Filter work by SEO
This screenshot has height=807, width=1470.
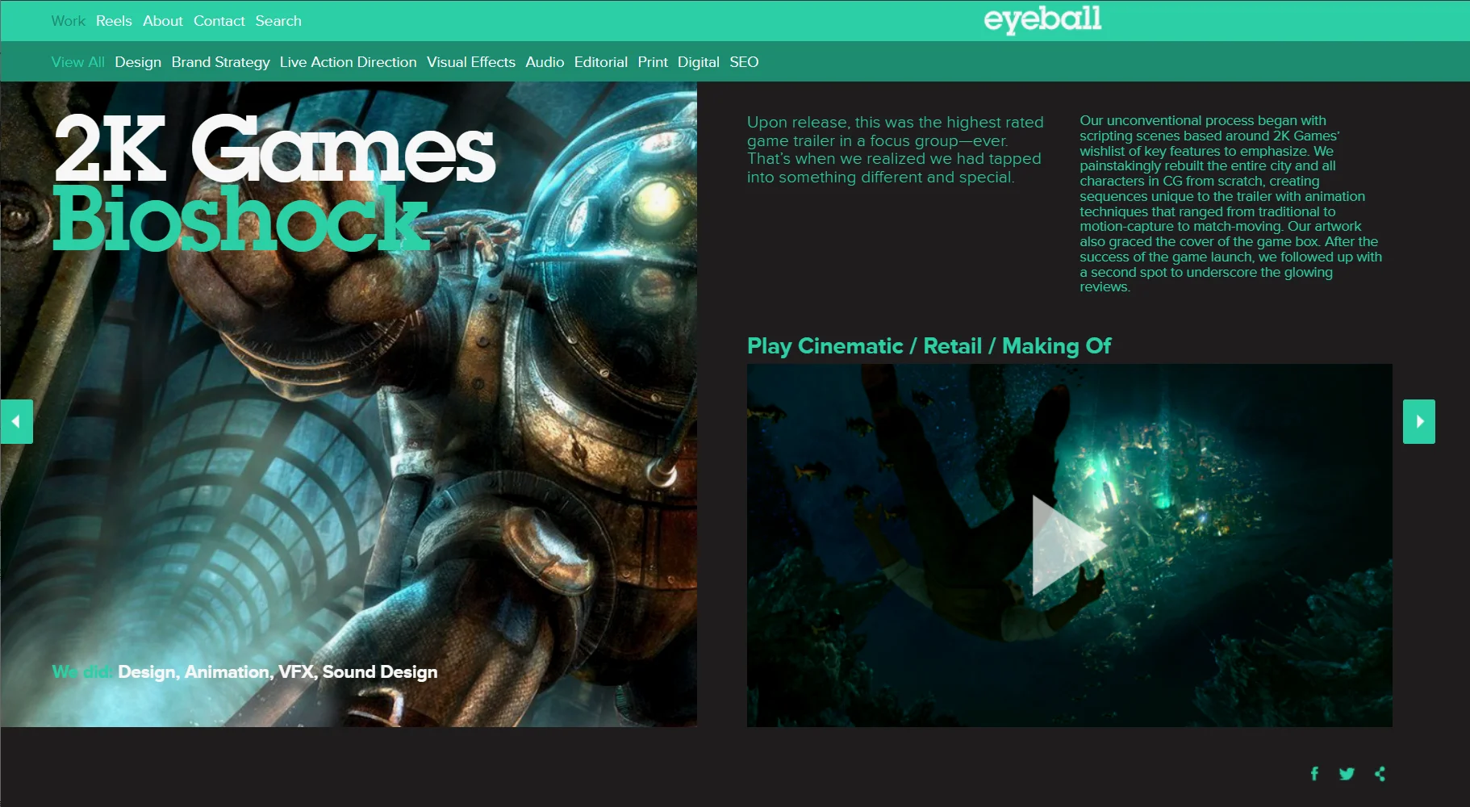click(744, 62)
